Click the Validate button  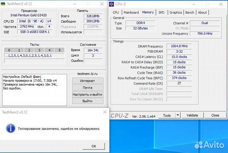[x=193, y=115]
